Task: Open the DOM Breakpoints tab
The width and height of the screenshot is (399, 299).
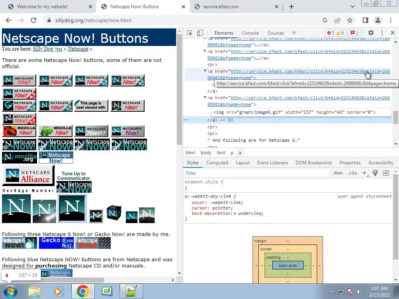Action: tap(314, 163)
